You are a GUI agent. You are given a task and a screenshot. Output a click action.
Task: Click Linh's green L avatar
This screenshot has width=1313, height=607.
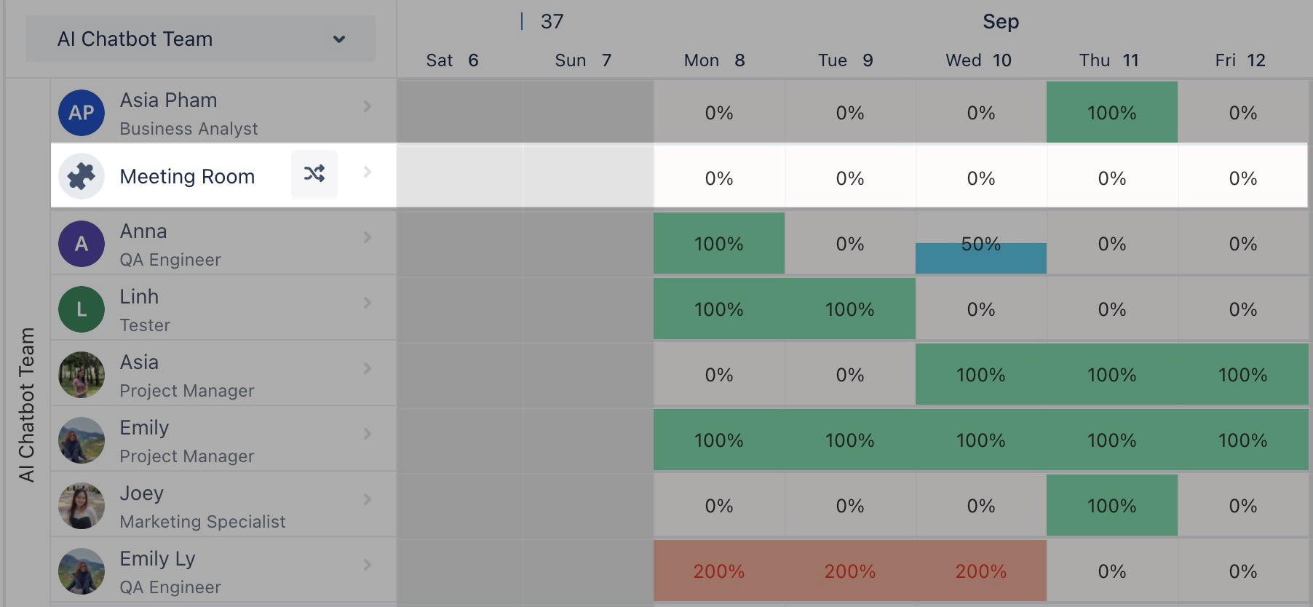point(82,309)
